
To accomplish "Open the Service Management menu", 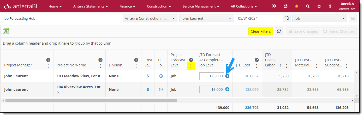I will point(200,6).
